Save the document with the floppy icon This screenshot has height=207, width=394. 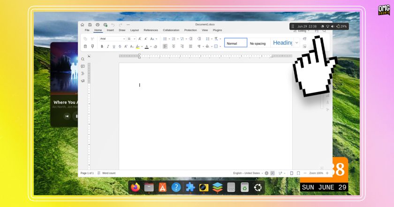point(90,25)
